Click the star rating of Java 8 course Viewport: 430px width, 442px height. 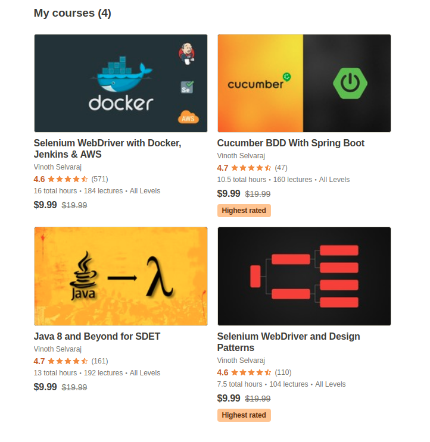(x=67, y=361)
